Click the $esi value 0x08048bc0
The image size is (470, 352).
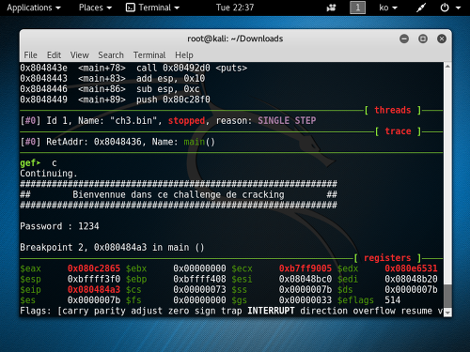click(305, 279)
